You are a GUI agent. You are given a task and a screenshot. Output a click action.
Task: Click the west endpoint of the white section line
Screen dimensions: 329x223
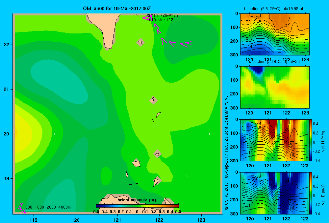click(55, 134)
